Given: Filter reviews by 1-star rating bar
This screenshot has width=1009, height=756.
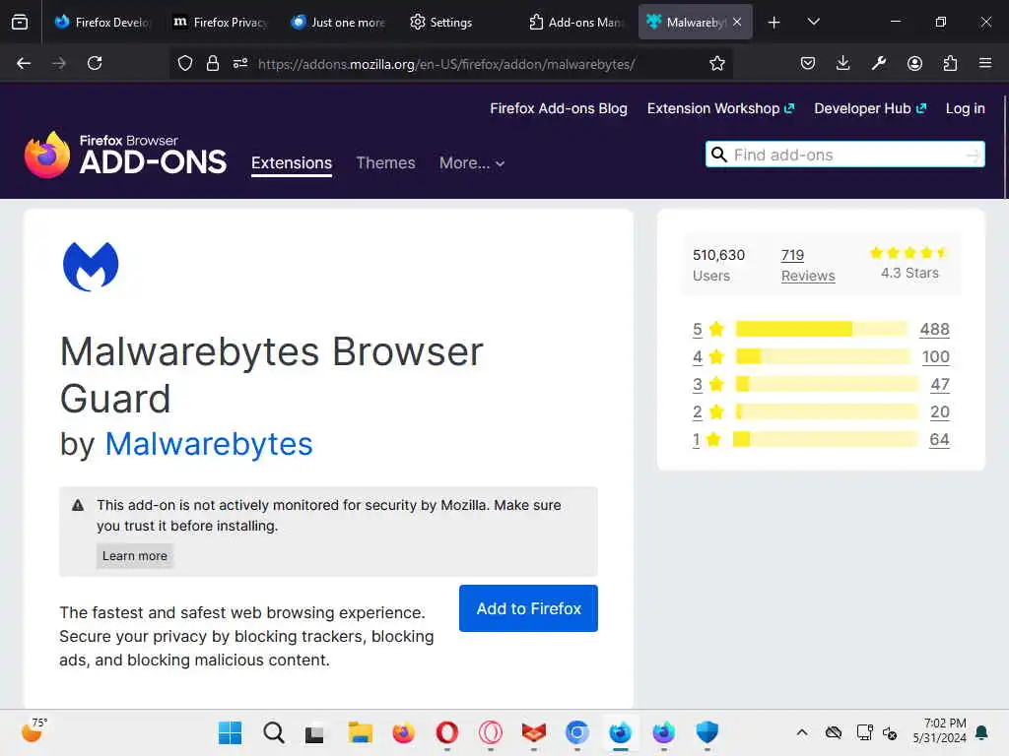Looking at the screenshot, I should tap(826, 439).
